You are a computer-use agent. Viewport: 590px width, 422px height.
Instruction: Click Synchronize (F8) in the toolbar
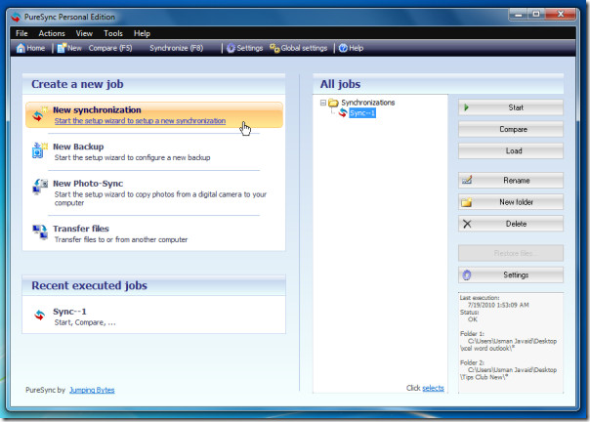click(176, 48)
